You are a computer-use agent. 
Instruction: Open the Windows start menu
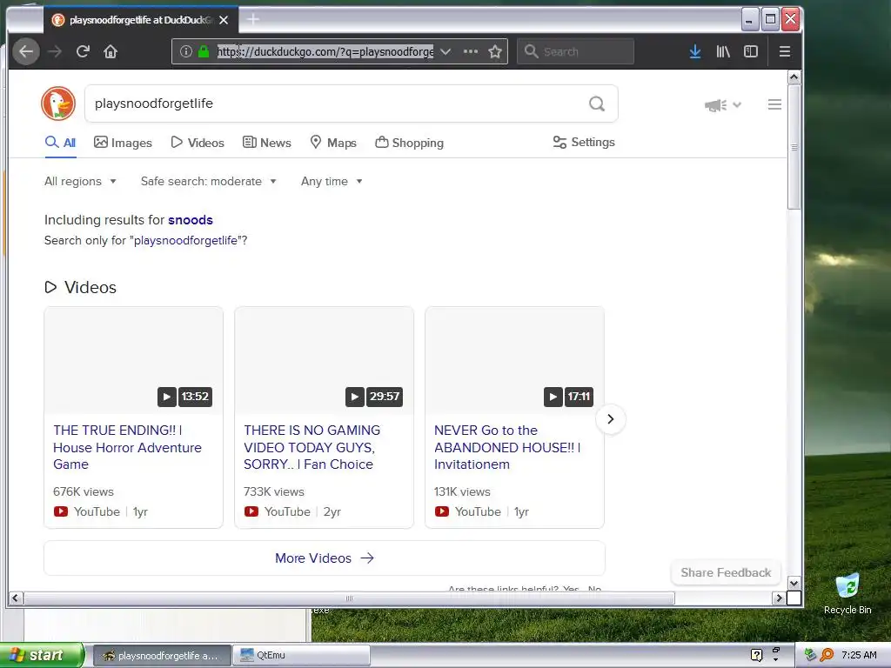pyautogui.click(x=42, y=655)
